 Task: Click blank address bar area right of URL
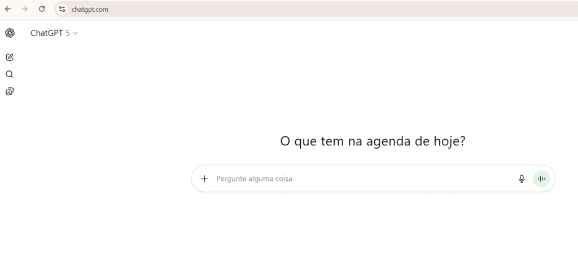coord(339,9)
